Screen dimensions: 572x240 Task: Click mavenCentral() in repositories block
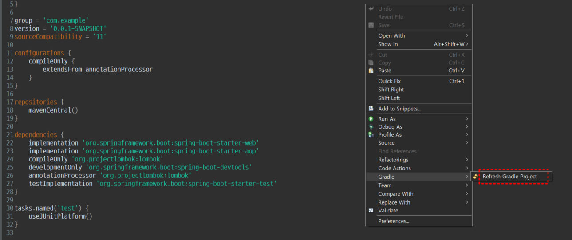click(x=53, y=110)
